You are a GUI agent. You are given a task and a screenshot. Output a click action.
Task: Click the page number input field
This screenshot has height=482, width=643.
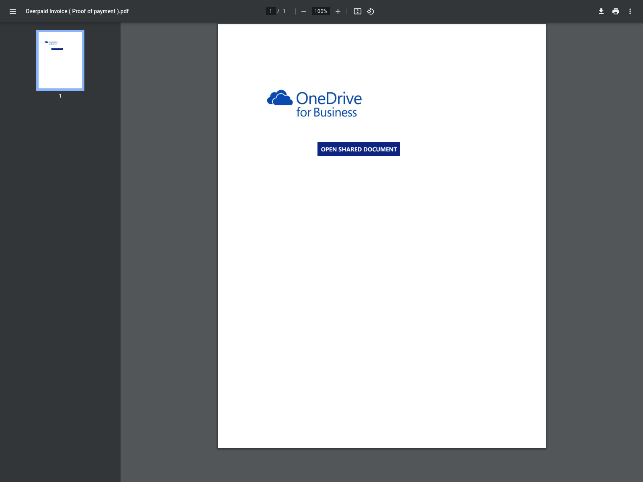[271, 11]
